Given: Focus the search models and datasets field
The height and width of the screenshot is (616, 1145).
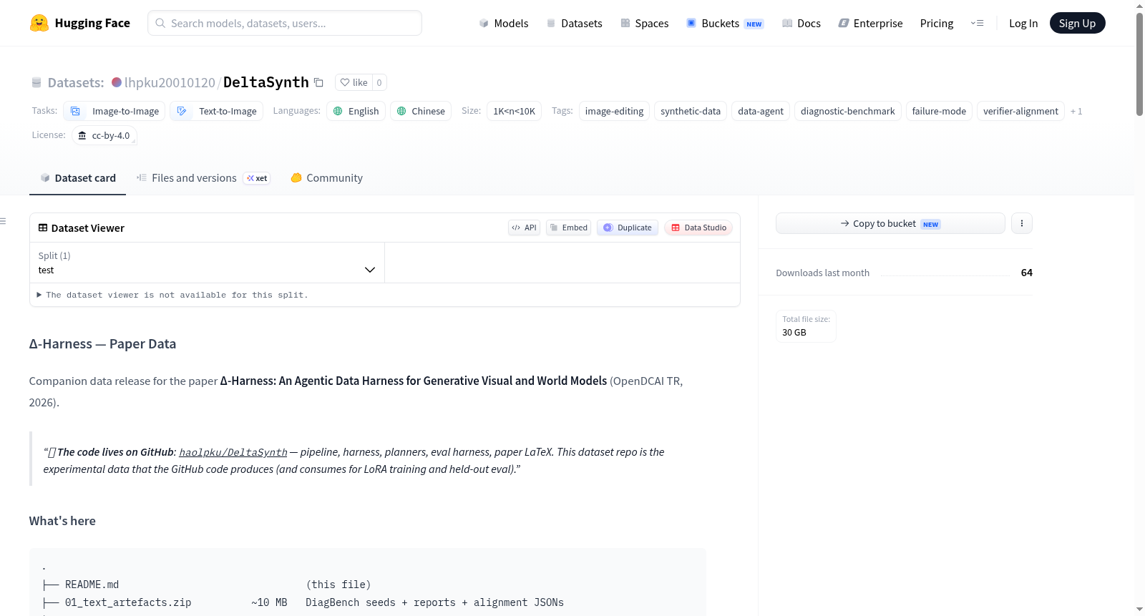Looking at the screenshot, I should 285,23.
